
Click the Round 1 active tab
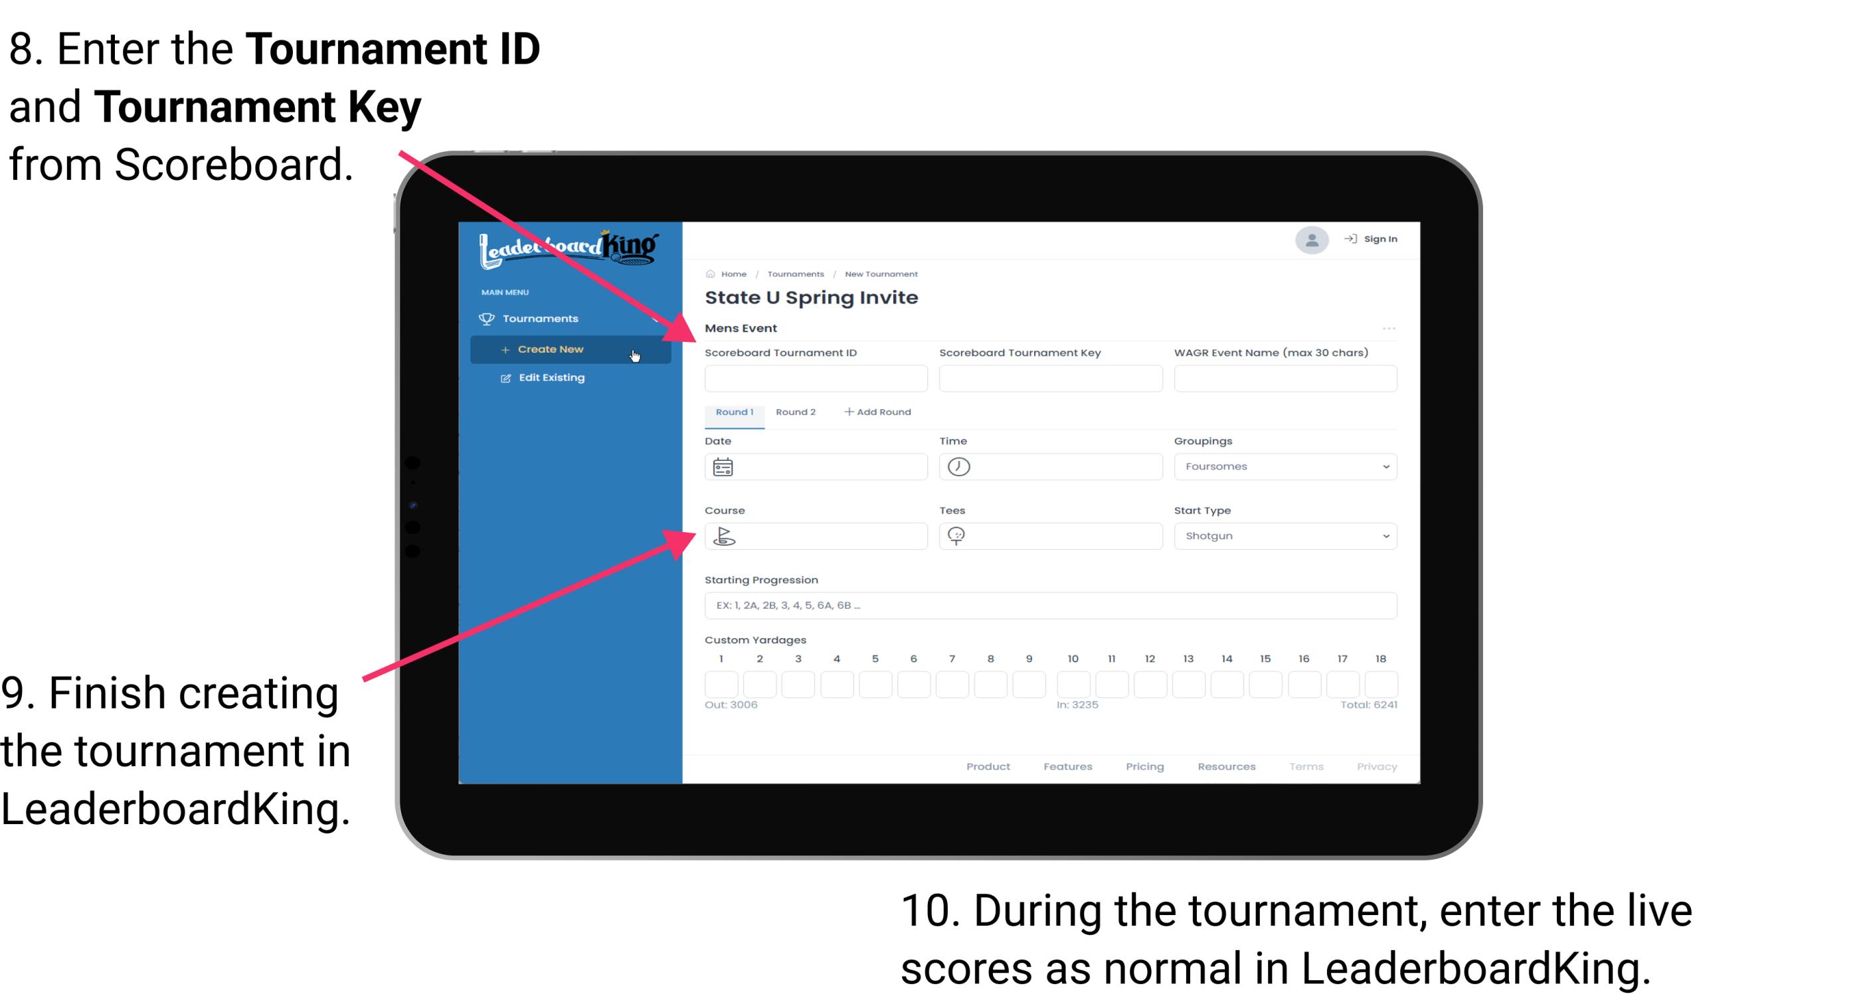[733, 412]
